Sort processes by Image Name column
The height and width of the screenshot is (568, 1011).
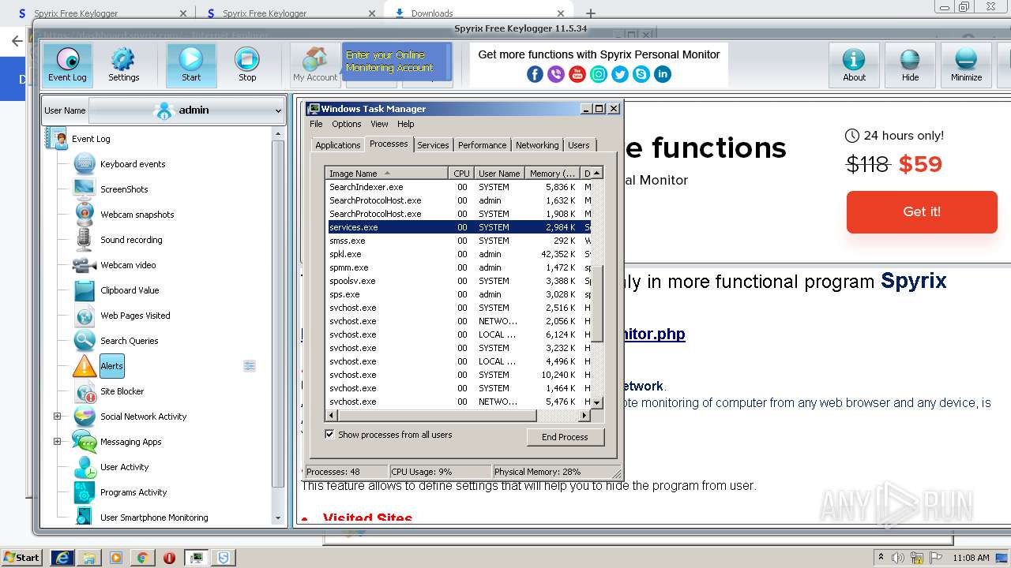point(387,173)
